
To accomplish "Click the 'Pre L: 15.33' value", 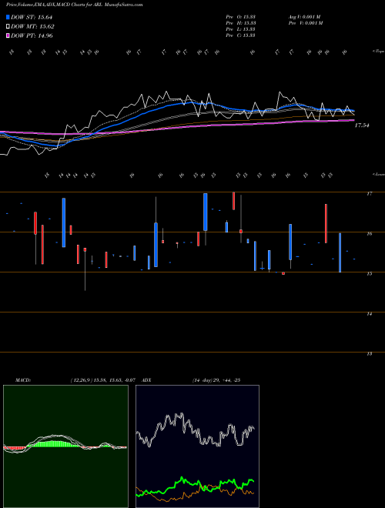I will (241, 29).
